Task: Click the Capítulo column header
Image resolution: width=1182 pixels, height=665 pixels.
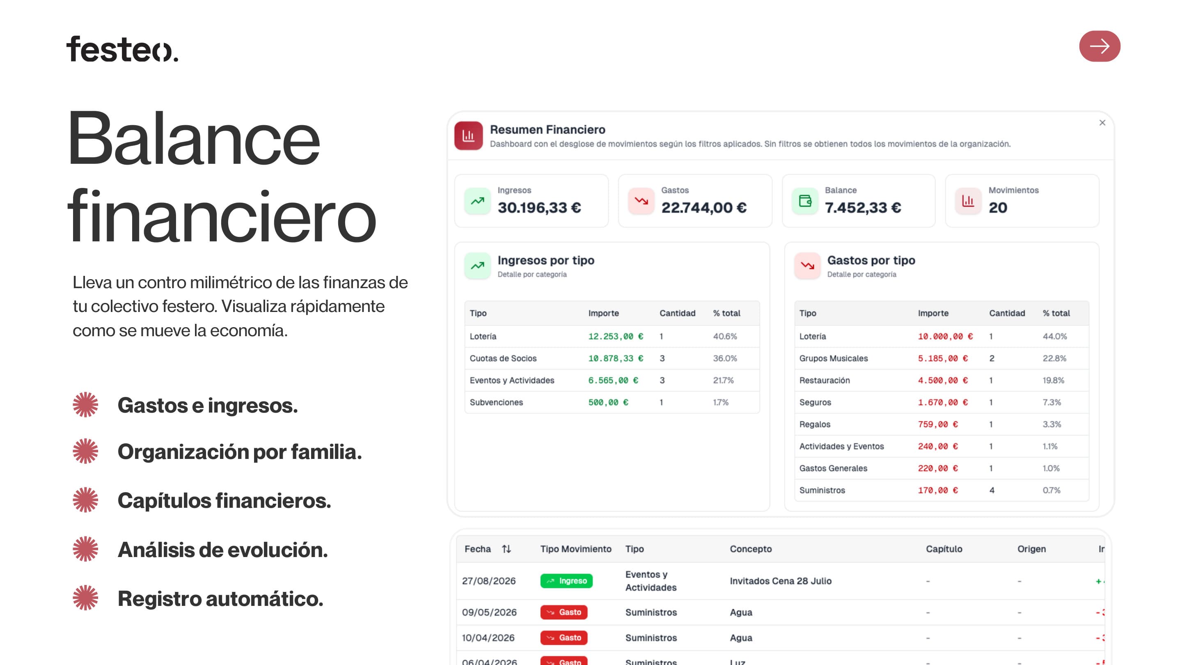Action: [x=944, y=549]
